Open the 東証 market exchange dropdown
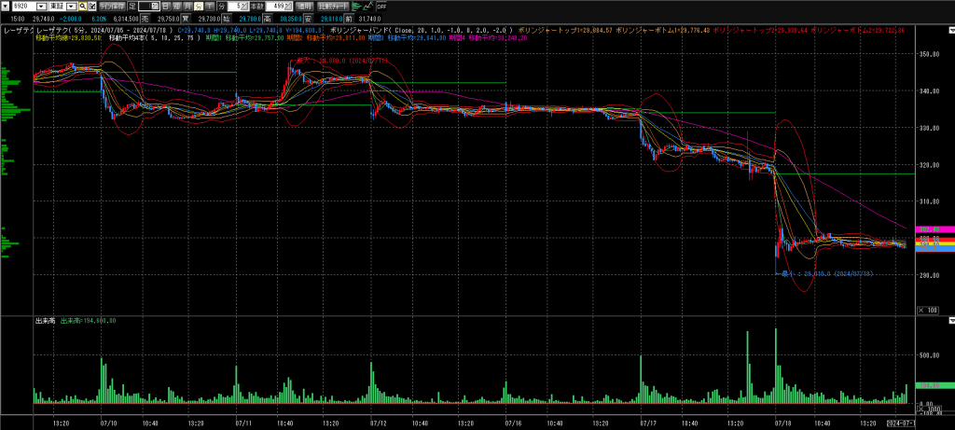The image size is (955, 430). (71, 6)
